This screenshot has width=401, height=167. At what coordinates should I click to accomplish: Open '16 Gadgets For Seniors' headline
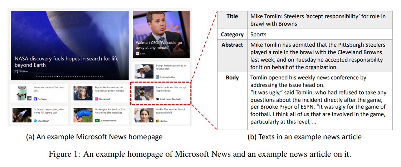(110, 111)
